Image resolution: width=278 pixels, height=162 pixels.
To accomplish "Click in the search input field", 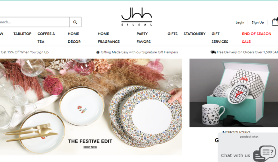I will [35, 22].
